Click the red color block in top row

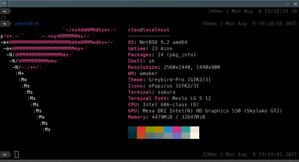click(141, 129)
